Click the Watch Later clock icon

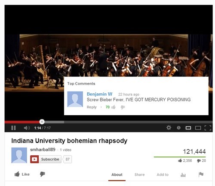(x=178, y=128)
